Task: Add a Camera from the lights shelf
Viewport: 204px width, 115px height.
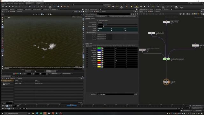Action: 105,7
